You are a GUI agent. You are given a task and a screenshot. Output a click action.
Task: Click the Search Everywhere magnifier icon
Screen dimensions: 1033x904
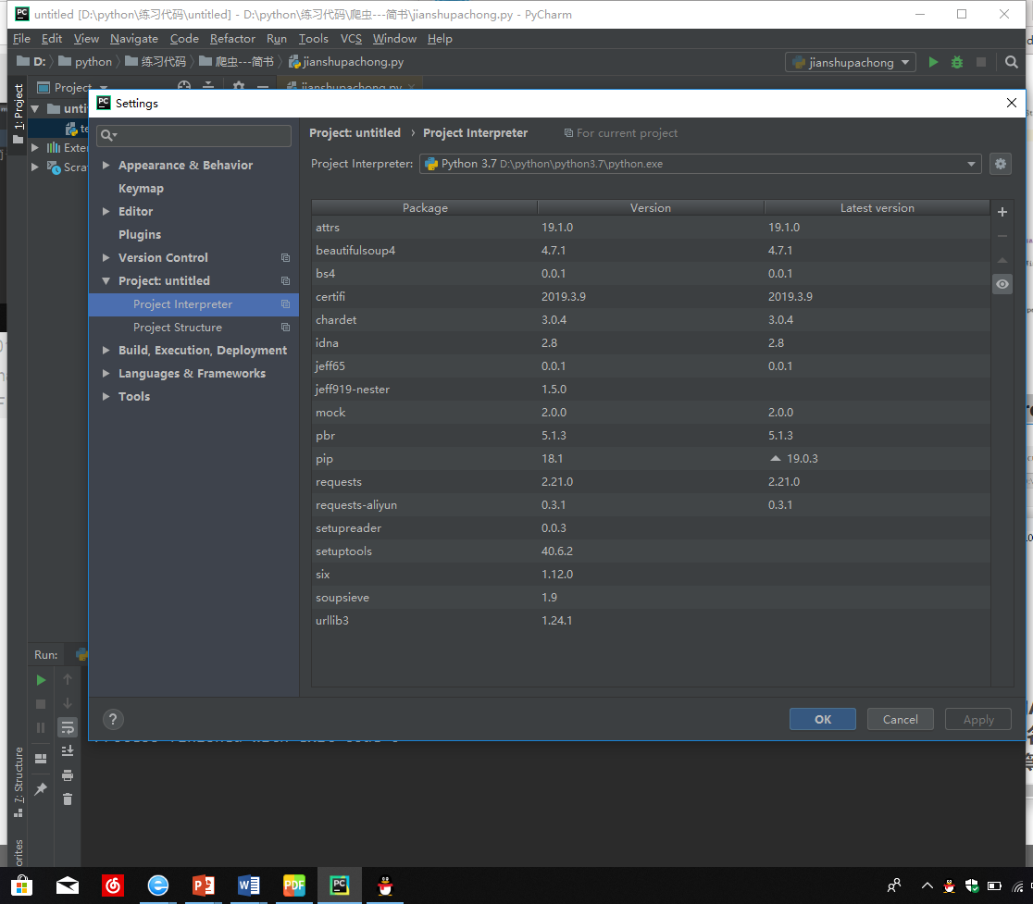click(x=1012, y=63)
